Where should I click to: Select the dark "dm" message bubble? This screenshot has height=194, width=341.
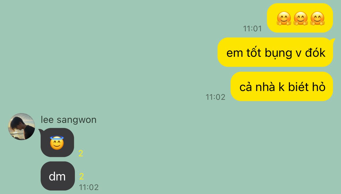click(58, 176)
